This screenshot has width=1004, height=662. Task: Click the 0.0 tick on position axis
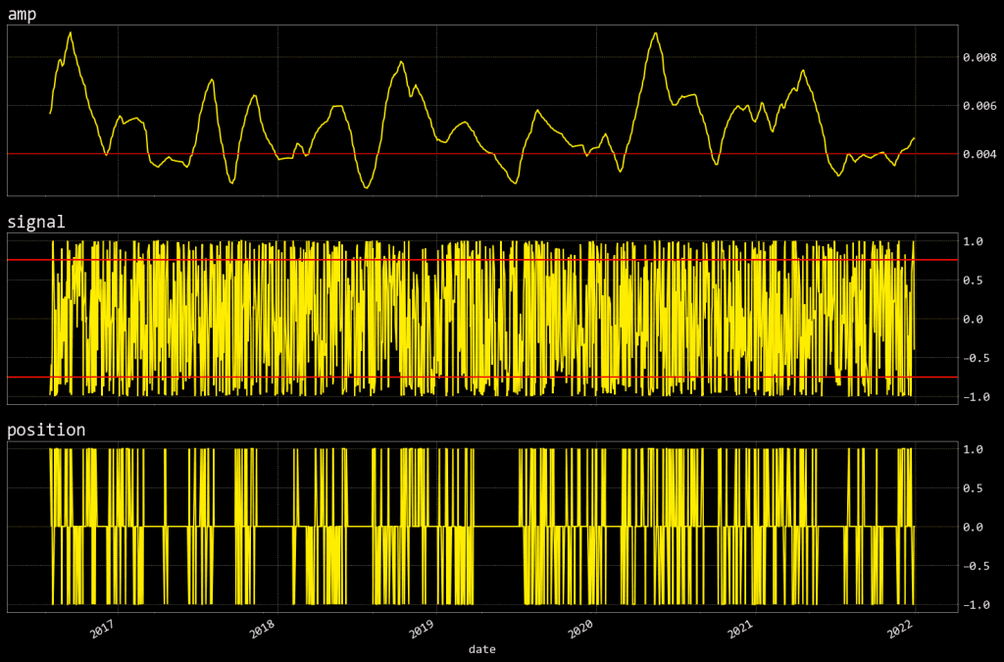tap(974, 527)
